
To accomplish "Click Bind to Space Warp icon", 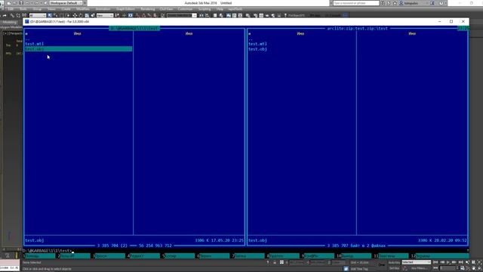I will (x=24, y=15).
